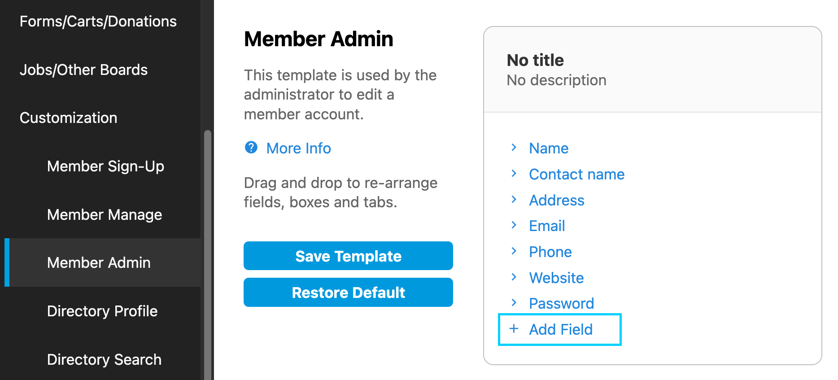The image size is (838, 380).
Task: Open Directory Profile template page
Action: (102, 311)
